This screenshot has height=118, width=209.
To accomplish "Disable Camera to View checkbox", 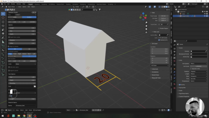I will tap(159, 40).
